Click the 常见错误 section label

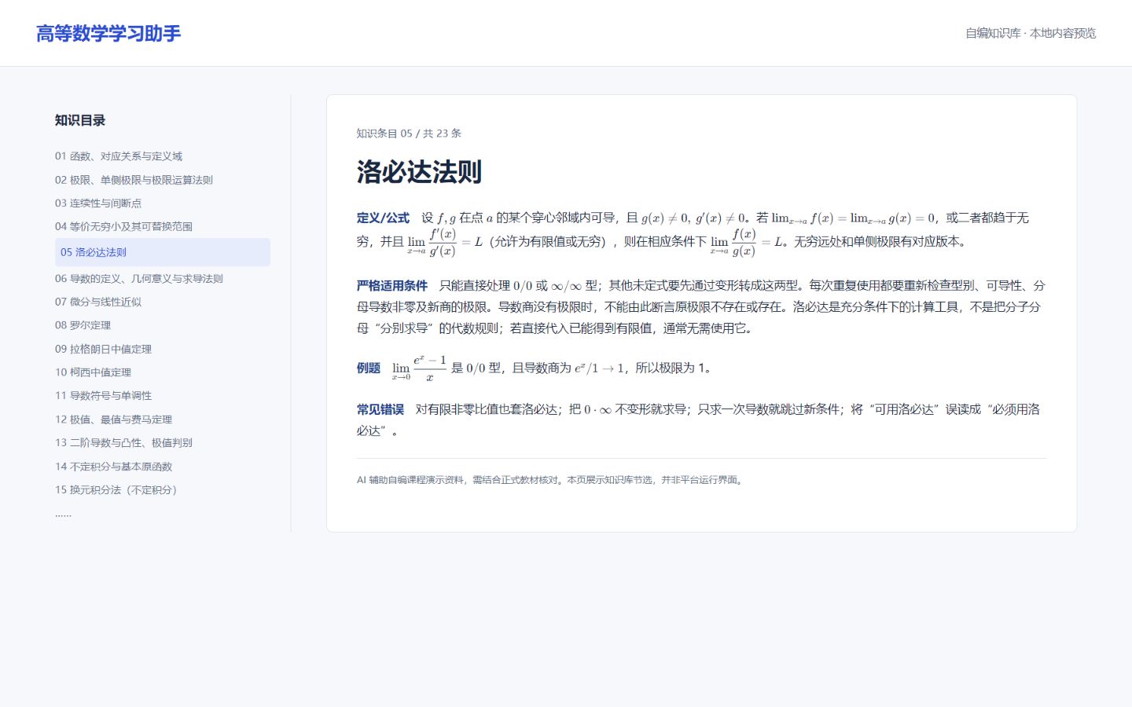click(x=380, y=409)
